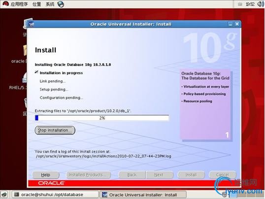
Task: Click the Help button
Action: [x=46, y=175]
